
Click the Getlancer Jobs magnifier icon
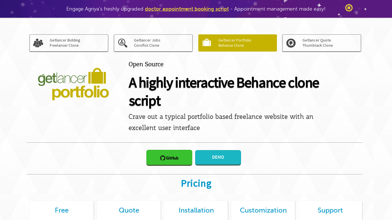pyautogui.click(x=123, y=43)
